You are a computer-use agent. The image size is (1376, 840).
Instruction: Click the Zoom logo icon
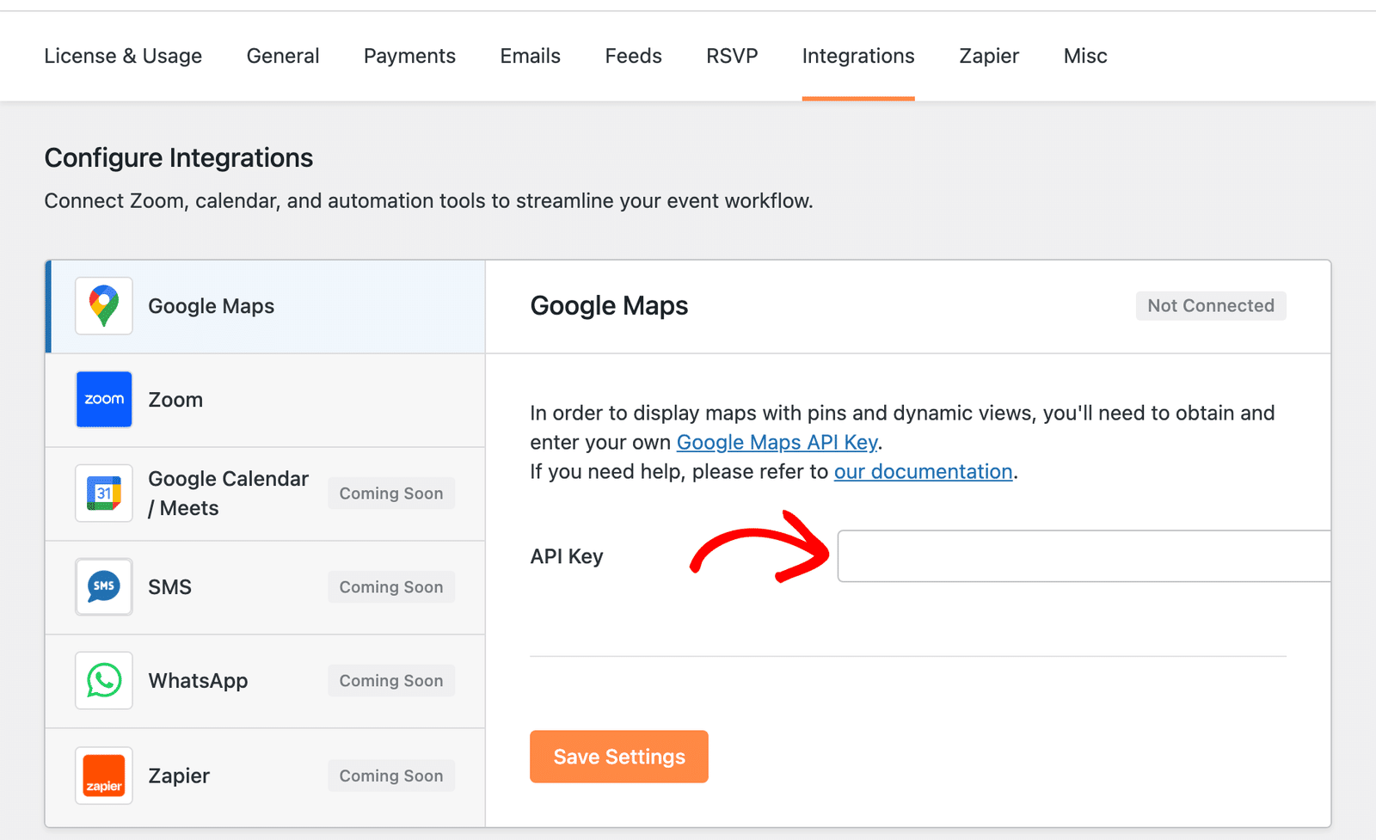(104, 399)
